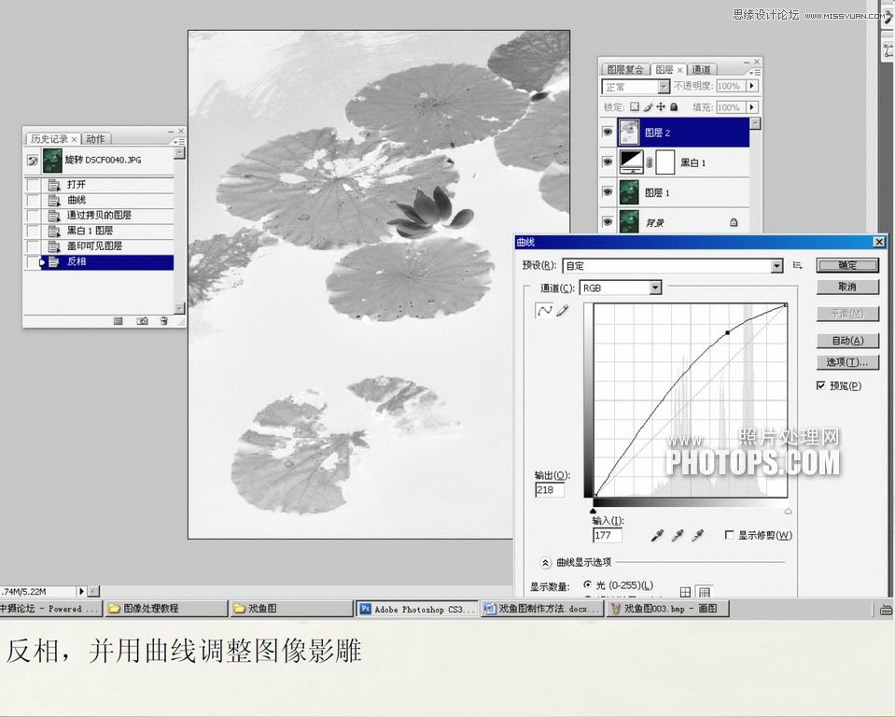Disable the 预览 (Preview) checkbox
Image resolution: width=895 pixels, height=717 pixels.
click(x=821, y=385)
